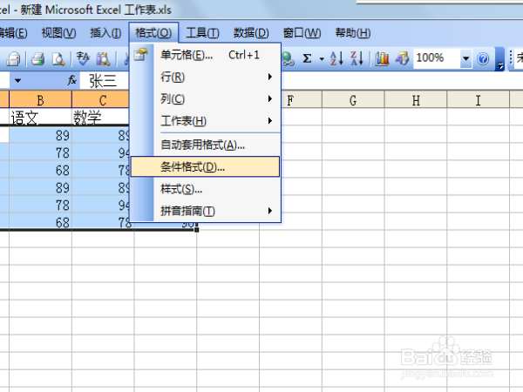Viewport: 523px width, 392px height.
Task: Select column G header
Action: [353, 99]
